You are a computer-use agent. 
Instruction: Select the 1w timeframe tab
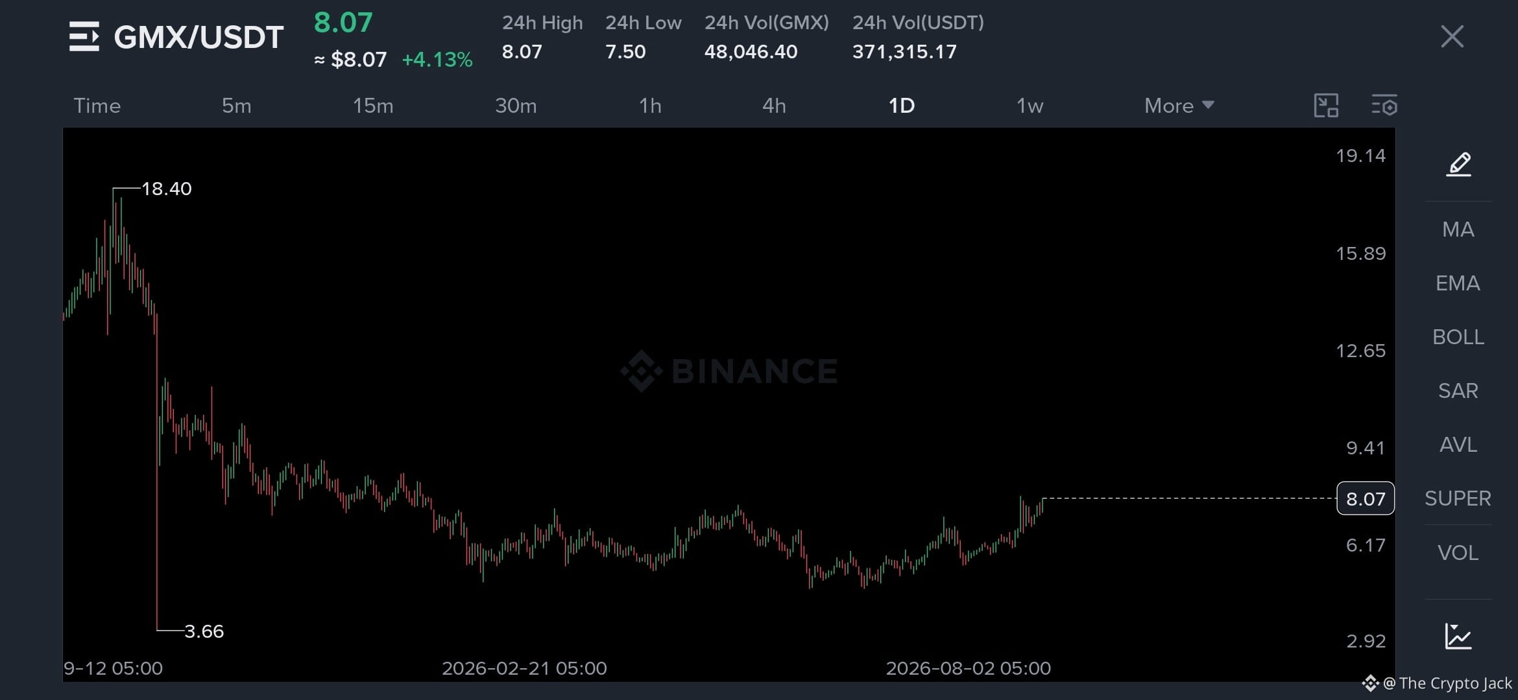coord(1030,106)
